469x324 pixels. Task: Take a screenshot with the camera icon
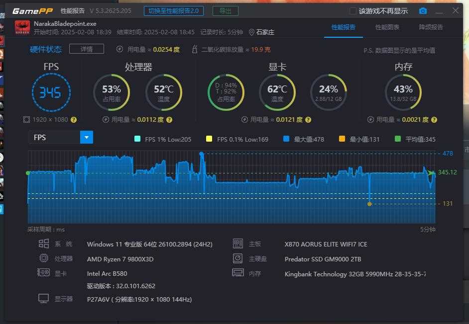click(x=423, y=11)
